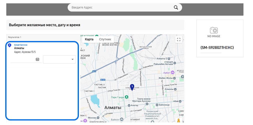This screenshot has height=125, width=253.
Task: Open the calendar date picker icon
Action: tap(37, 59)
